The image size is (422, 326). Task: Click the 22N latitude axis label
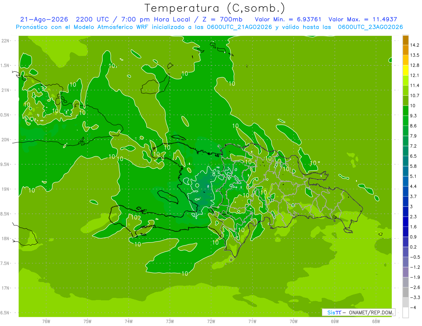click(5, 40)
